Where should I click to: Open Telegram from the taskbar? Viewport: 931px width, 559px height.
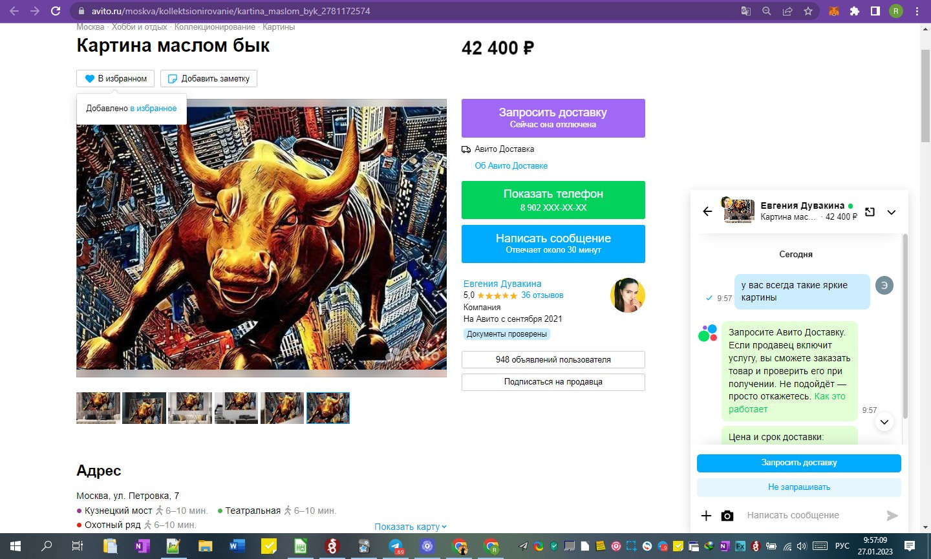pos(396,546)
